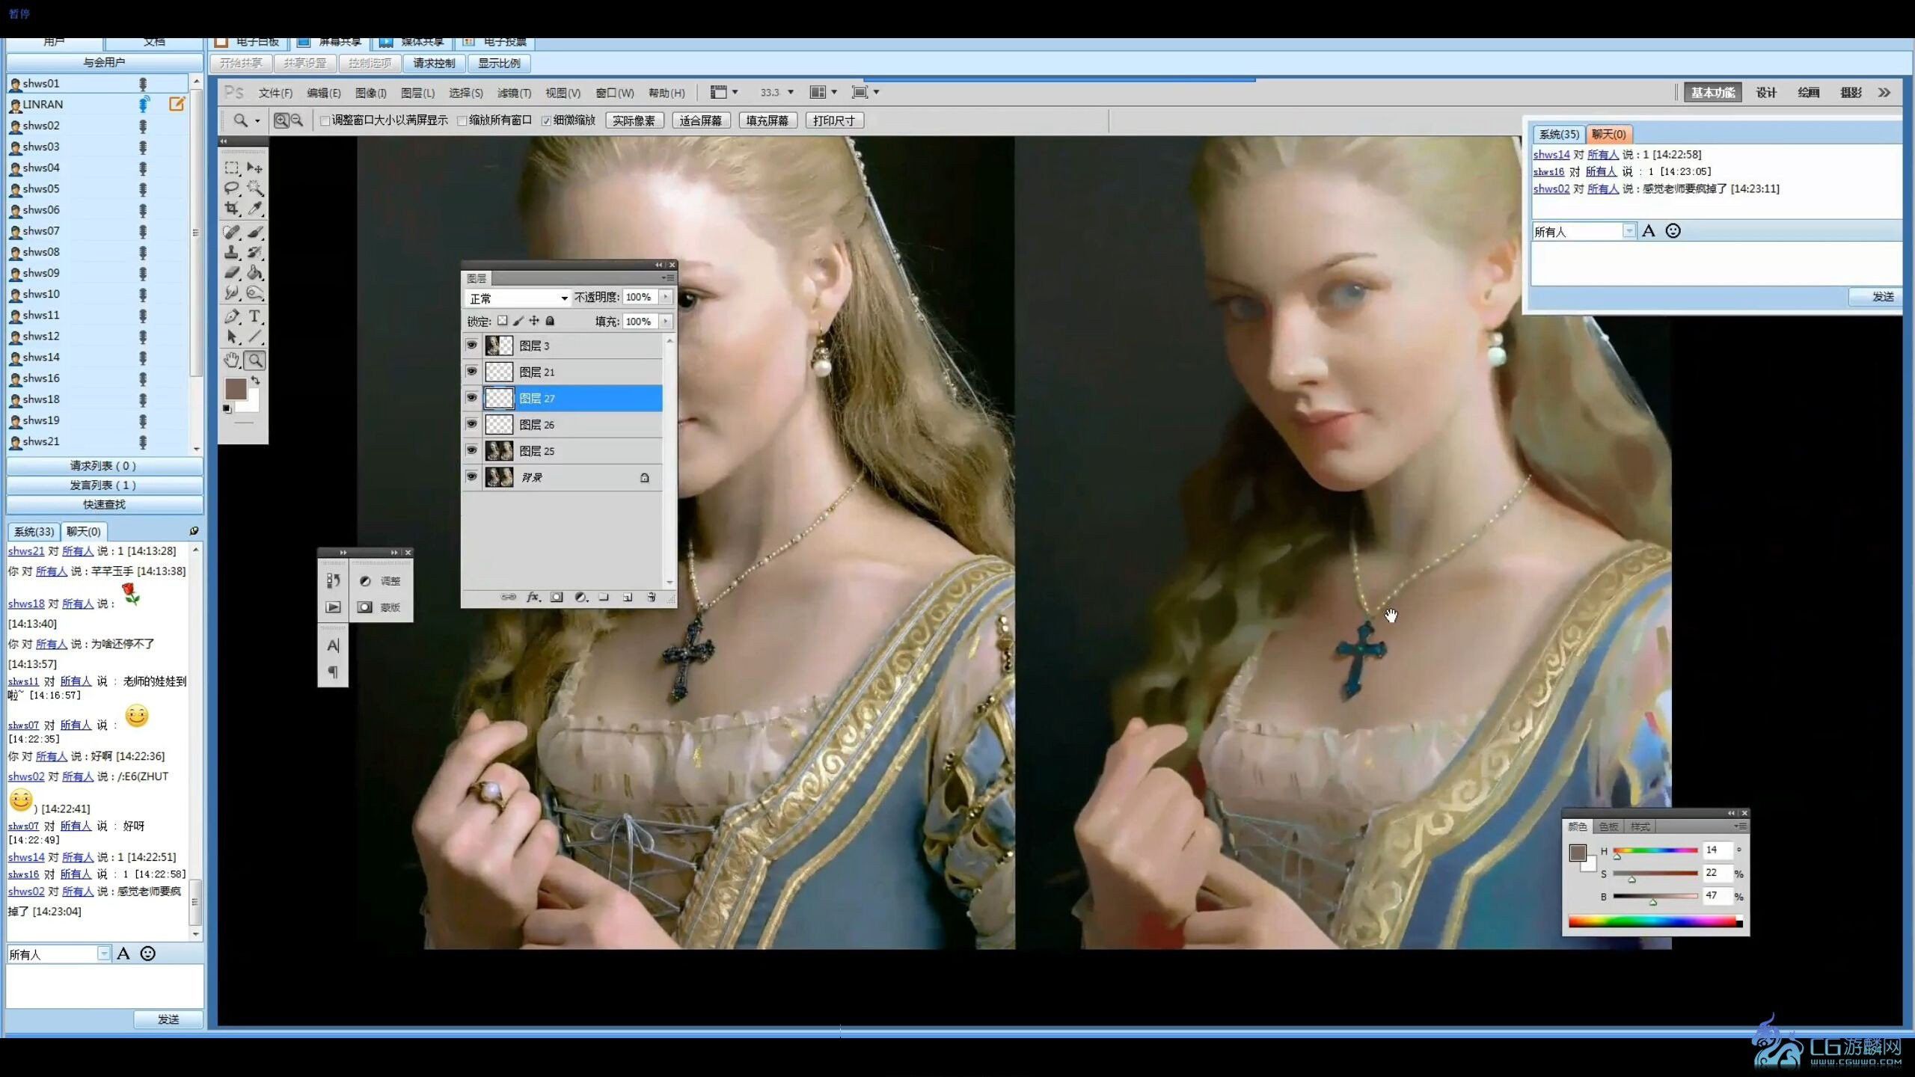This screenshot has width=1915, height=1077.
Task: Select the Rectangular Marquee tool
Action: [232, 168]
